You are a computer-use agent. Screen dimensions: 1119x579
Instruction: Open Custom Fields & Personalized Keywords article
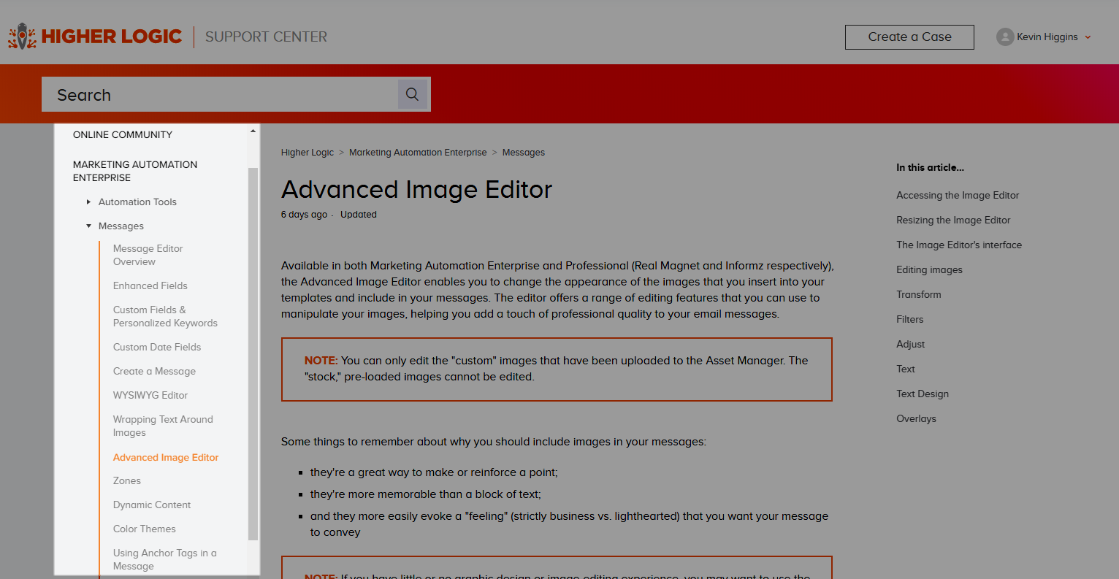click(x=165, y=316)
